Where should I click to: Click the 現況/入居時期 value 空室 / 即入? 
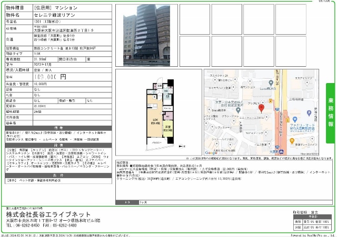pos(43,70)
